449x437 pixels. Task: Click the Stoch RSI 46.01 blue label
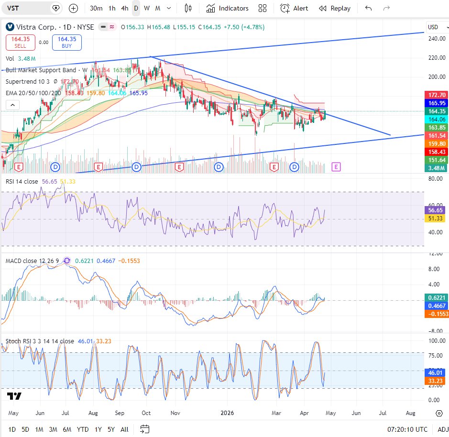(435, 373)
